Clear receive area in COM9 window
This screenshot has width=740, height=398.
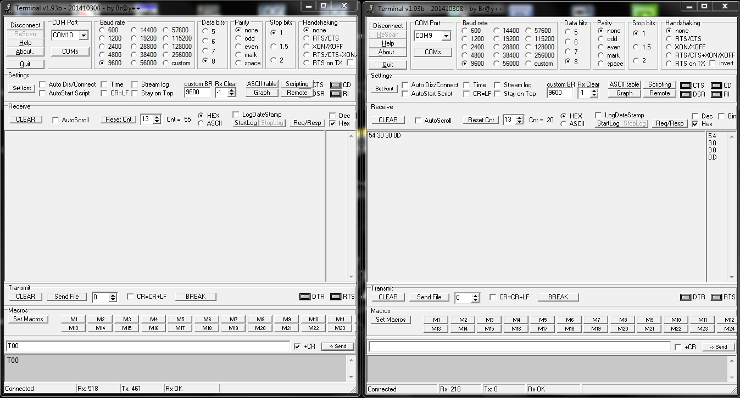click(388, 120)
